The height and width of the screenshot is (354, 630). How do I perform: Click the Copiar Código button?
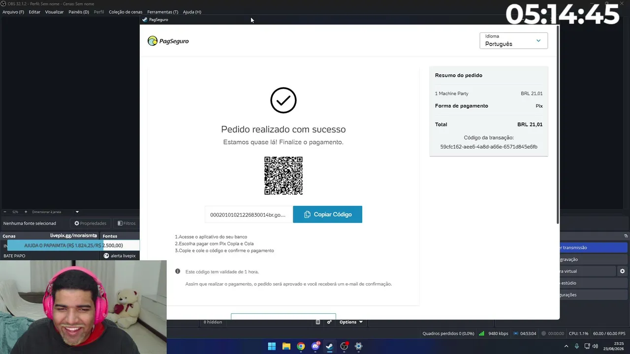click(327, 214)
